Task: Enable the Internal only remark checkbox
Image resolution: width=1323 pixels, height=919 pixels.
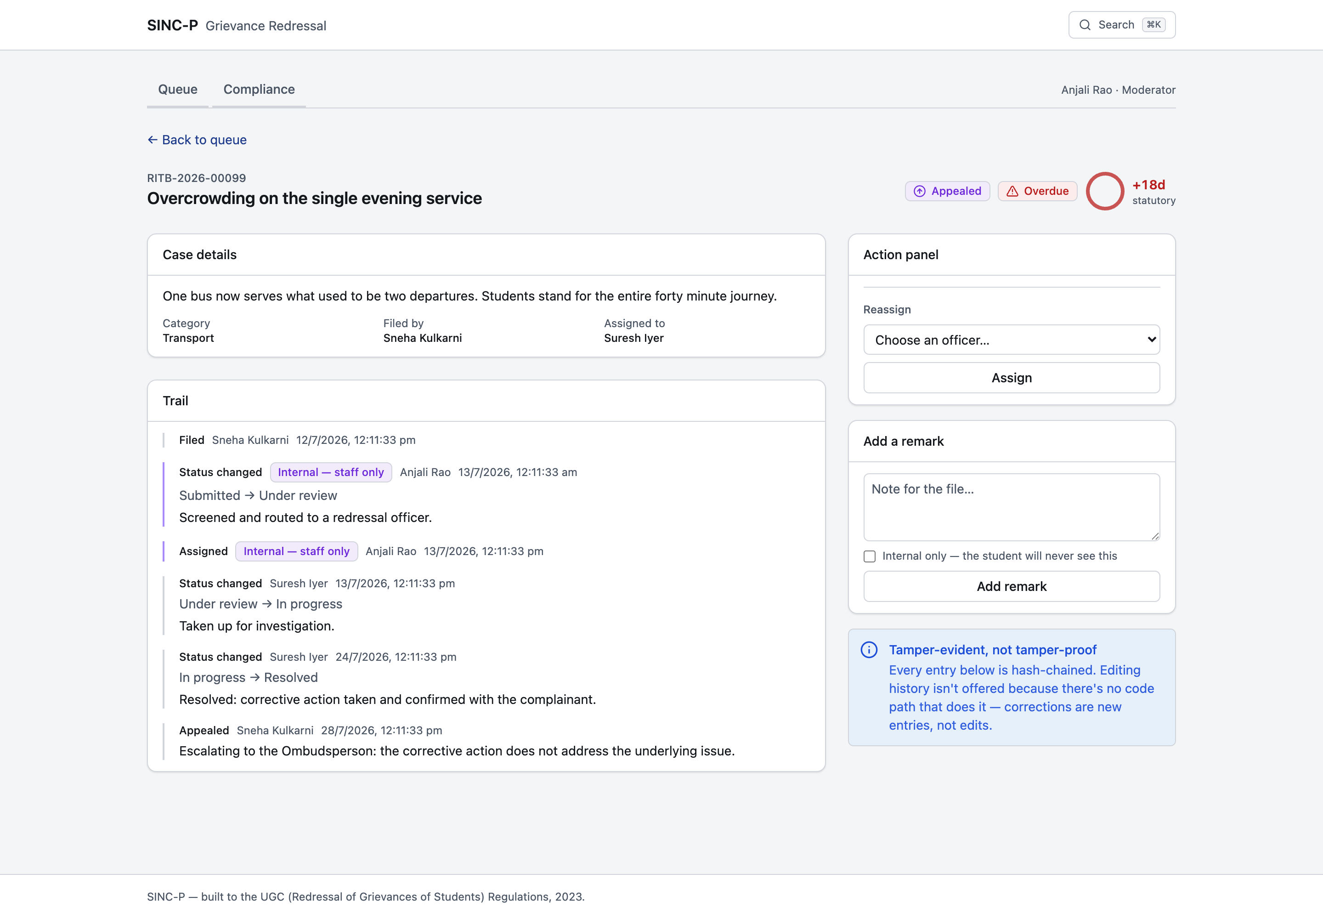Action: coord(869,556)
